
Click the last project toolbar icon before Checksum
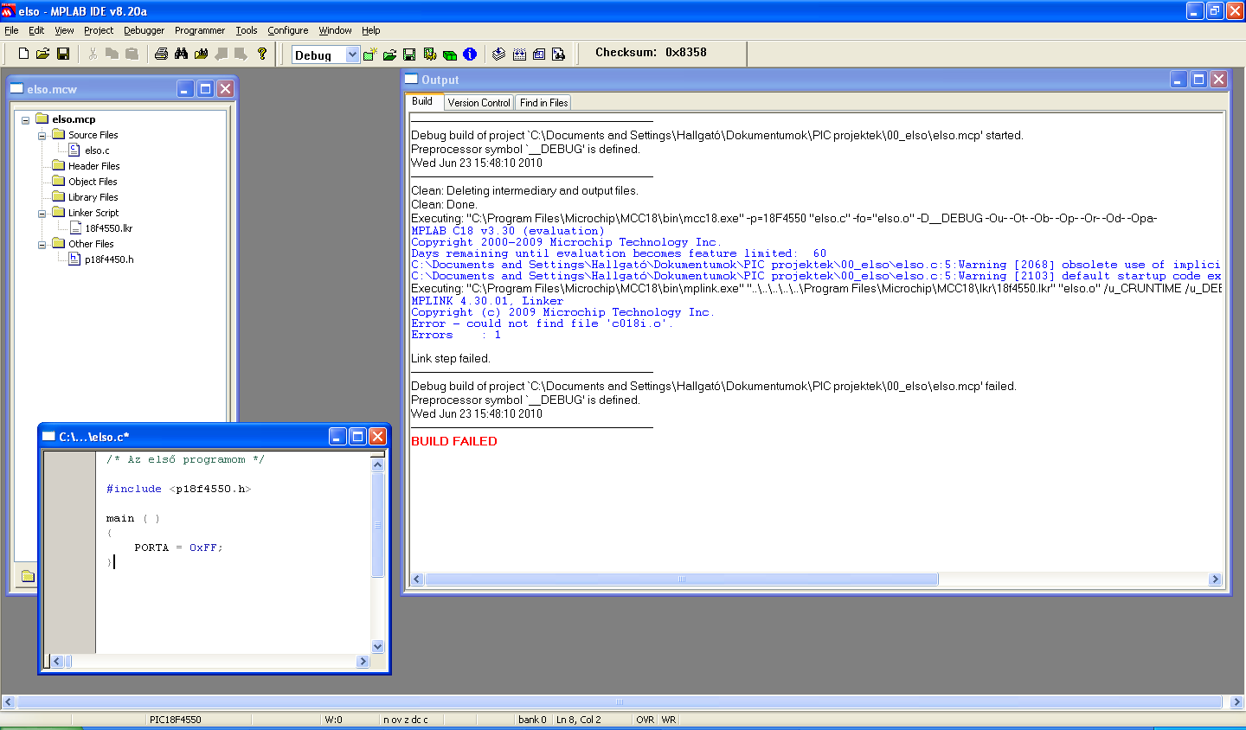(x=559, y=54)
